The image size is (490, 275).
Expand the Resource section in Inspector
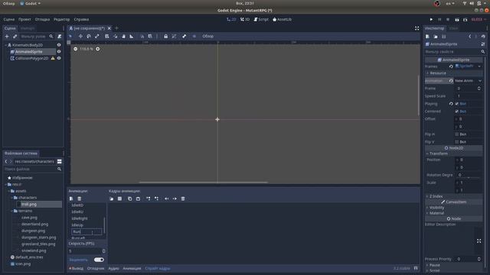point(453,73)
